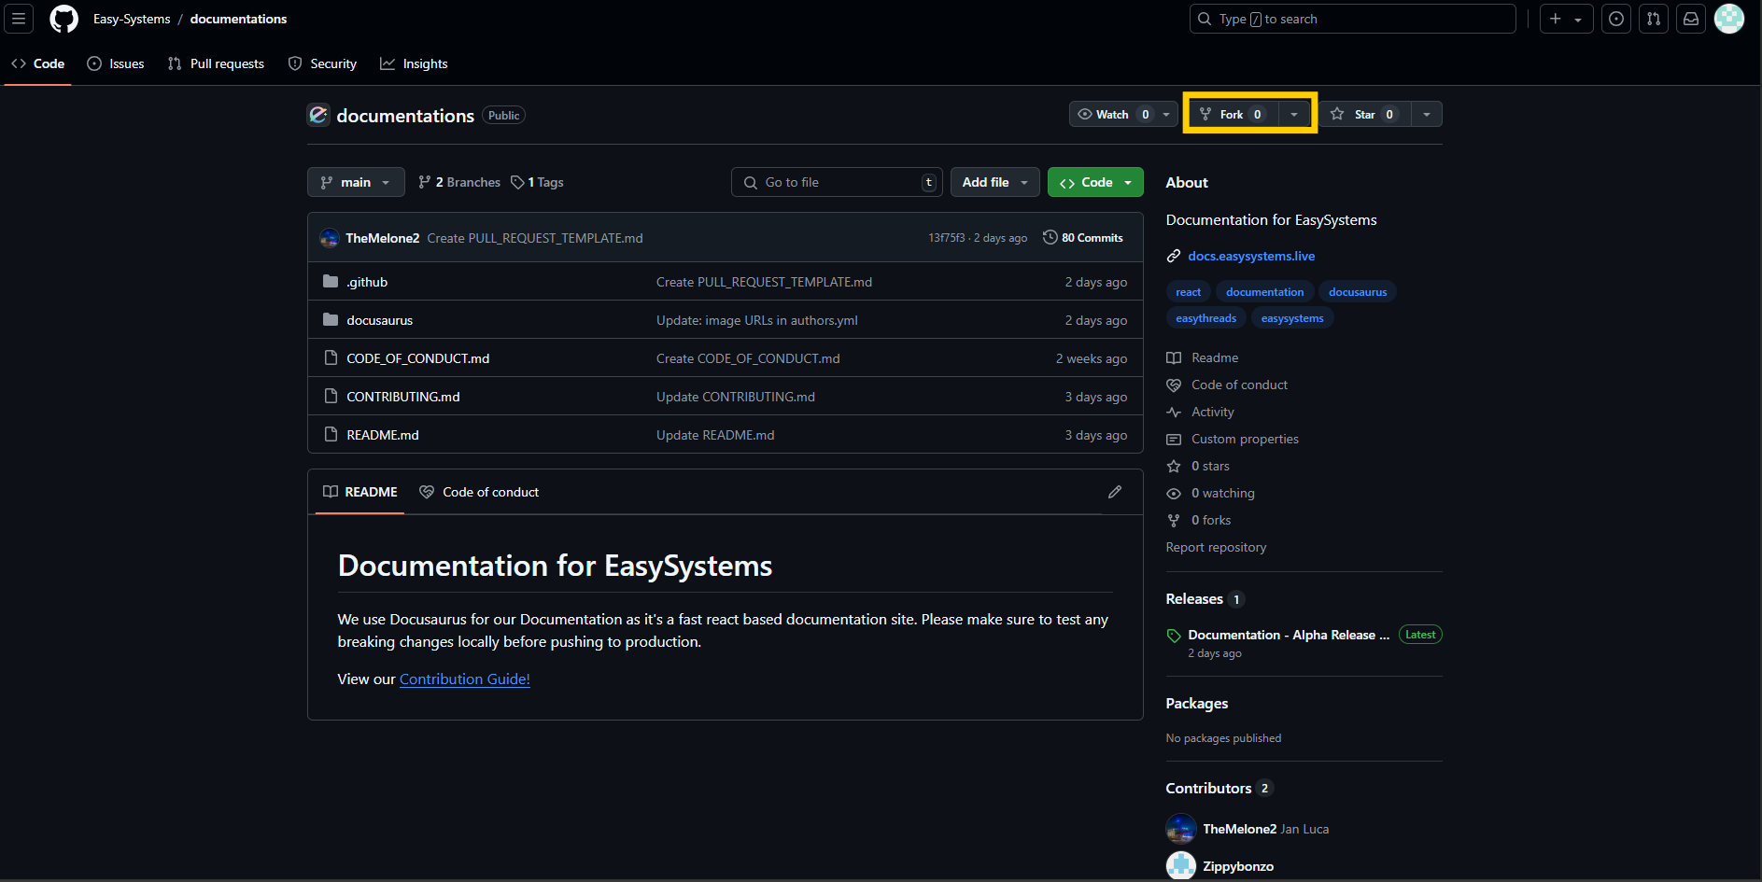Open the .github folder icon
Screen dimensions: 1762x882
click(331, 281)
